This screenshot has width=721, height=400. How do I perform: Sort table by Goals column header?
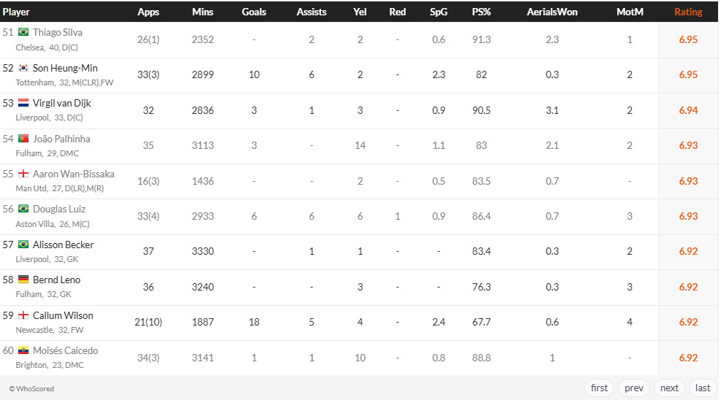click(254, 12)
